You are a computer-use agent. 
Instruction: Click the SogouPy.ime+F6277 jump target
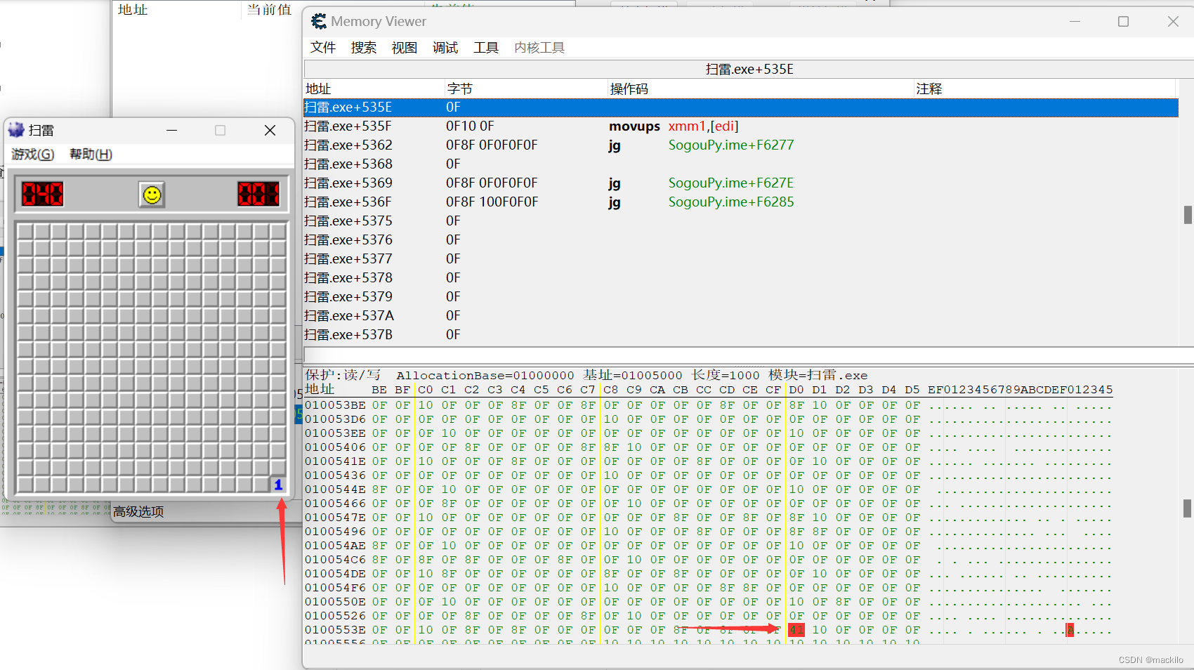coord(731,145)
